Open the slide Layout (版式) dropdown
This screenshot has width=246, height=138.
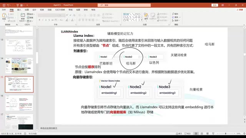(31, 14)
